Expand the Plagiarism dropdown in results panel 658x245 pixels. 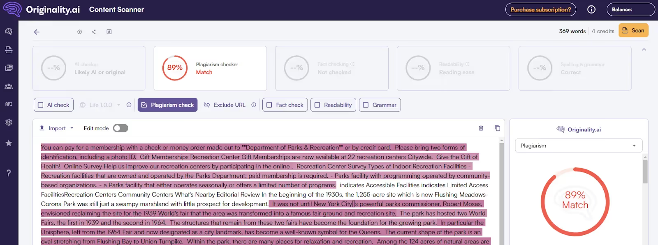[578, 146]
